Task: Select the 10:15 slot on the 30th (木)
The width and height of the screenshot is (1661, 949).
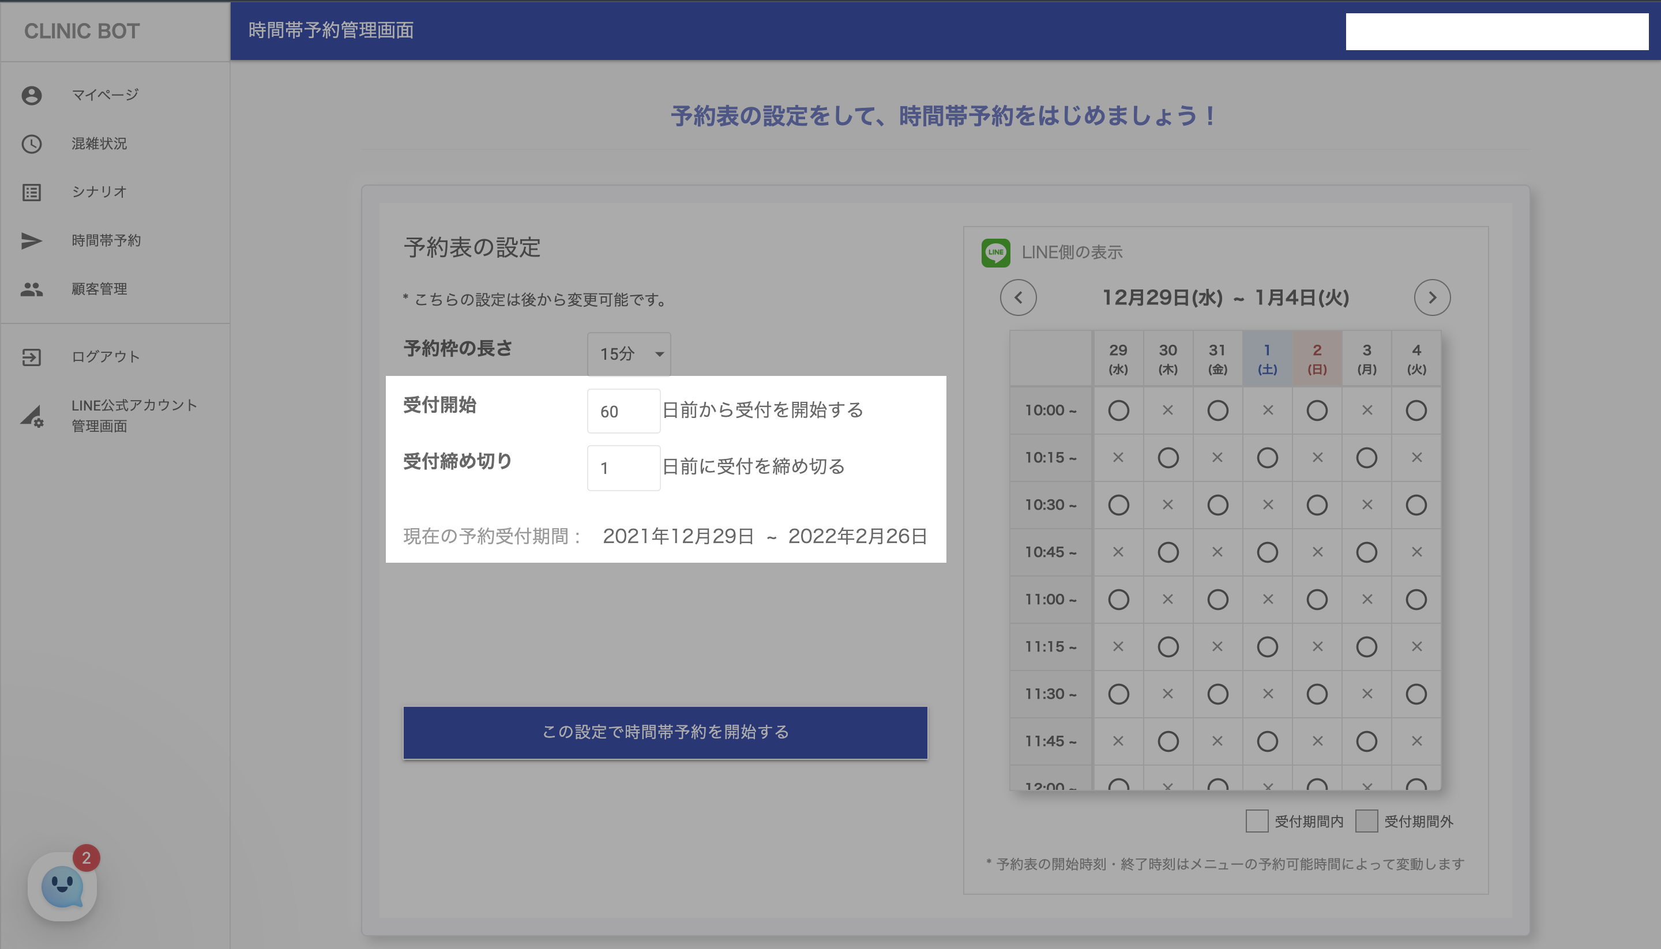Action: tap(1167, 458)
